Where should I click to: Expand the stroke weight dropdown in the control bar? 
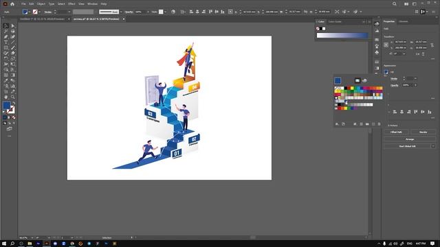tap(69, 12)
